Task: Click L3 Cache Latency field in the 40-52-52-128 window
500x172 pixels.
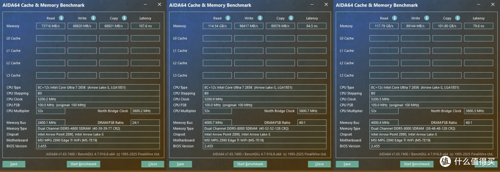Action: [312, 75]
